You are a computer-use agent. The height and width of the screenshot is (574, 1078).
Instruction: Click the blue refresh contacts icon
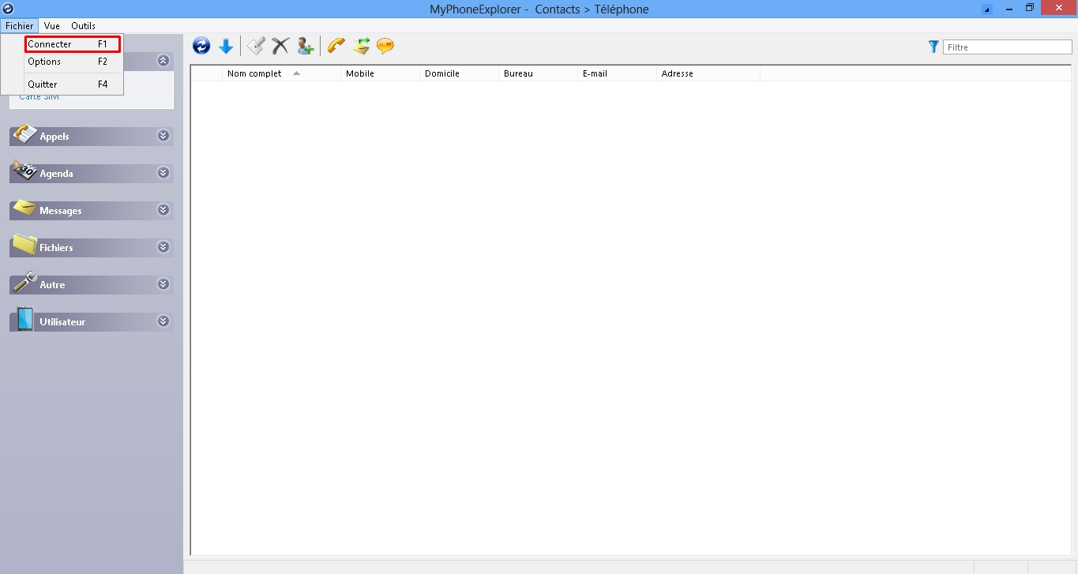point(201,47)
